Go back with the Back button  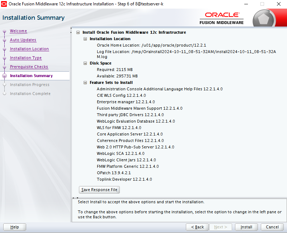click(197, 227)
